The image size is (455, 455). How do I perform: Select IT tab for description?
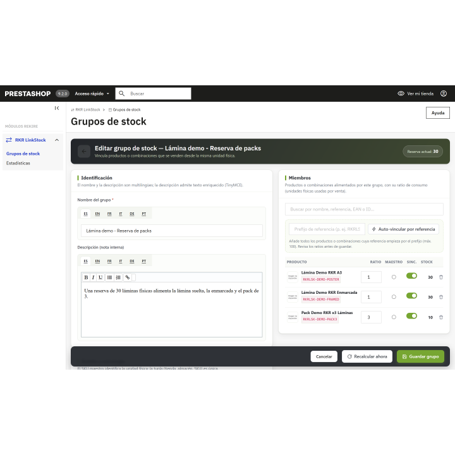point(121,261)
